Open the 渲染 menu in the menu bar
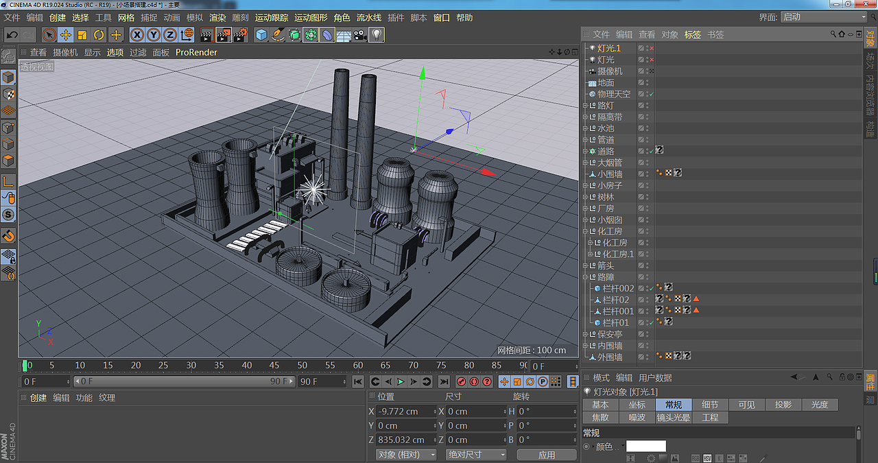This screenshot has width=878, height=463. [x=217, y=17]
